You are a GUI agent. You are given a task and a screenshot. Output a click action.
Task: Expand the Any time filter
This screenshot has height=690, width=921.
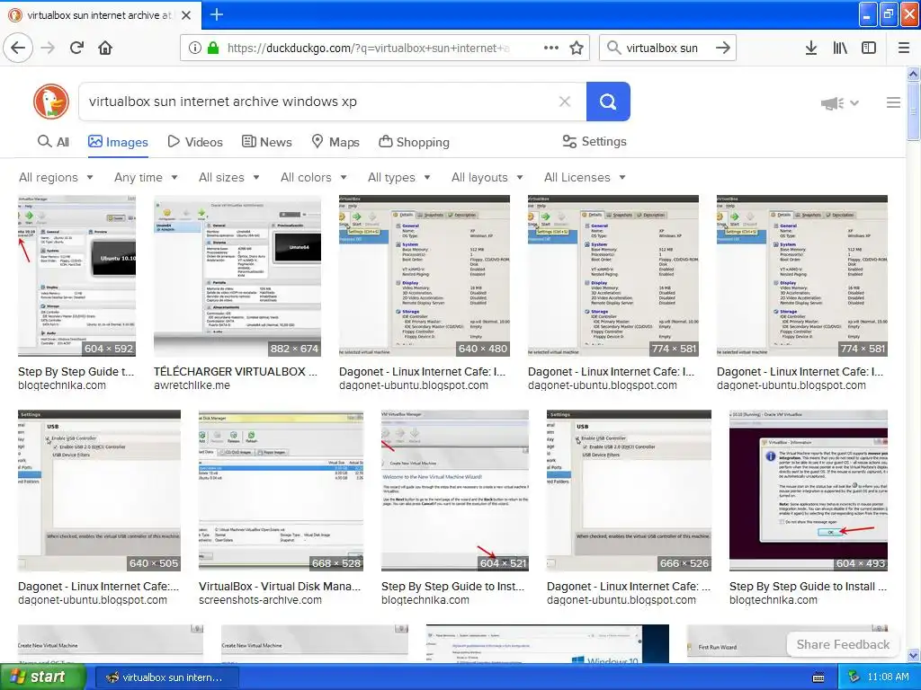146,177
